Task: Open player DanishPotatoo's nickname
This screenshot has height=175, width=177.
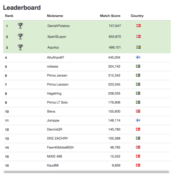Action: [x=59, y=26]
